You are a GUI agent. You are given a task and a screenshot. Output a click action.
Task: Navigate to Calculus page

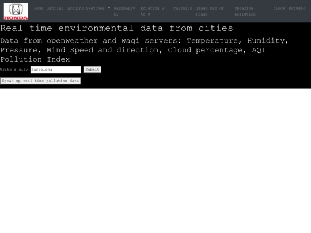tap(183, 9)
